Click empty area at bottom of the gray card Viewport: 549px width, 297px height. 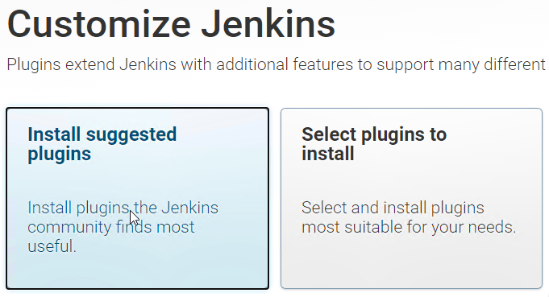tap(411, 266)
